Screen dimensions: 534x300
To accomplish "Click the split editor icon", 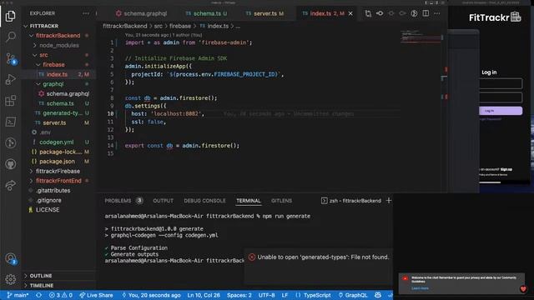I will [426, 13].
